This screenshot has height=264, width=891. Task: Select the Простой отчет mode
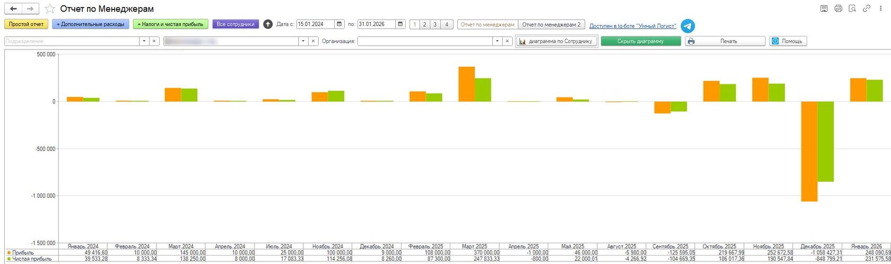[26, 24]
